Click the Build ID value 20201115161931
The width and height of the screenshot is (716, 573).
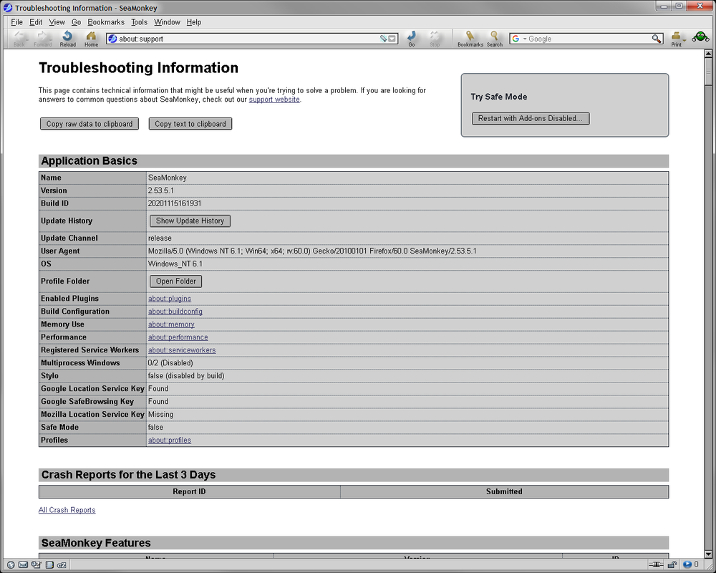[175, 203]
